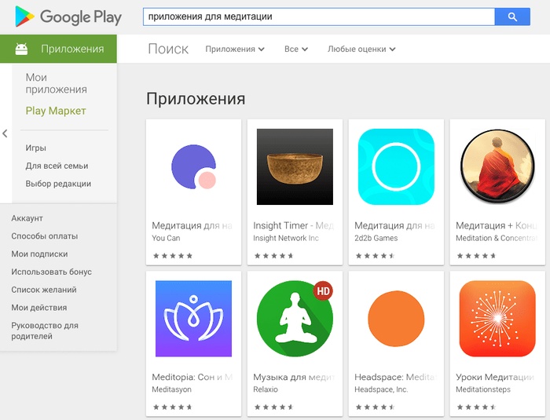Viewport: 550px width, 420px height.
Task: Open the Headspace orange circle app icon
Action: pos(396,318)
